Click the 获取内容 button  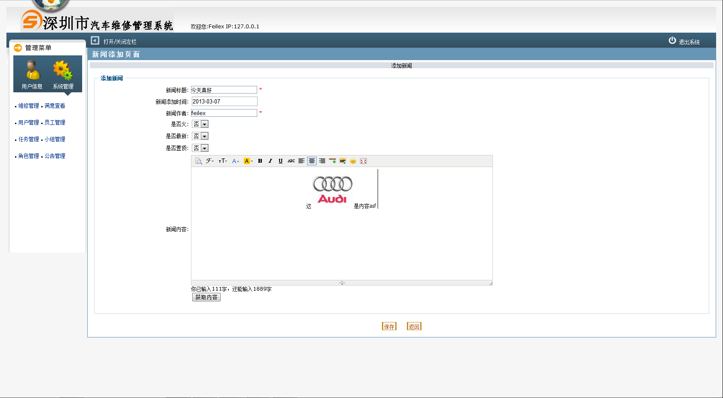coord(206,297)
